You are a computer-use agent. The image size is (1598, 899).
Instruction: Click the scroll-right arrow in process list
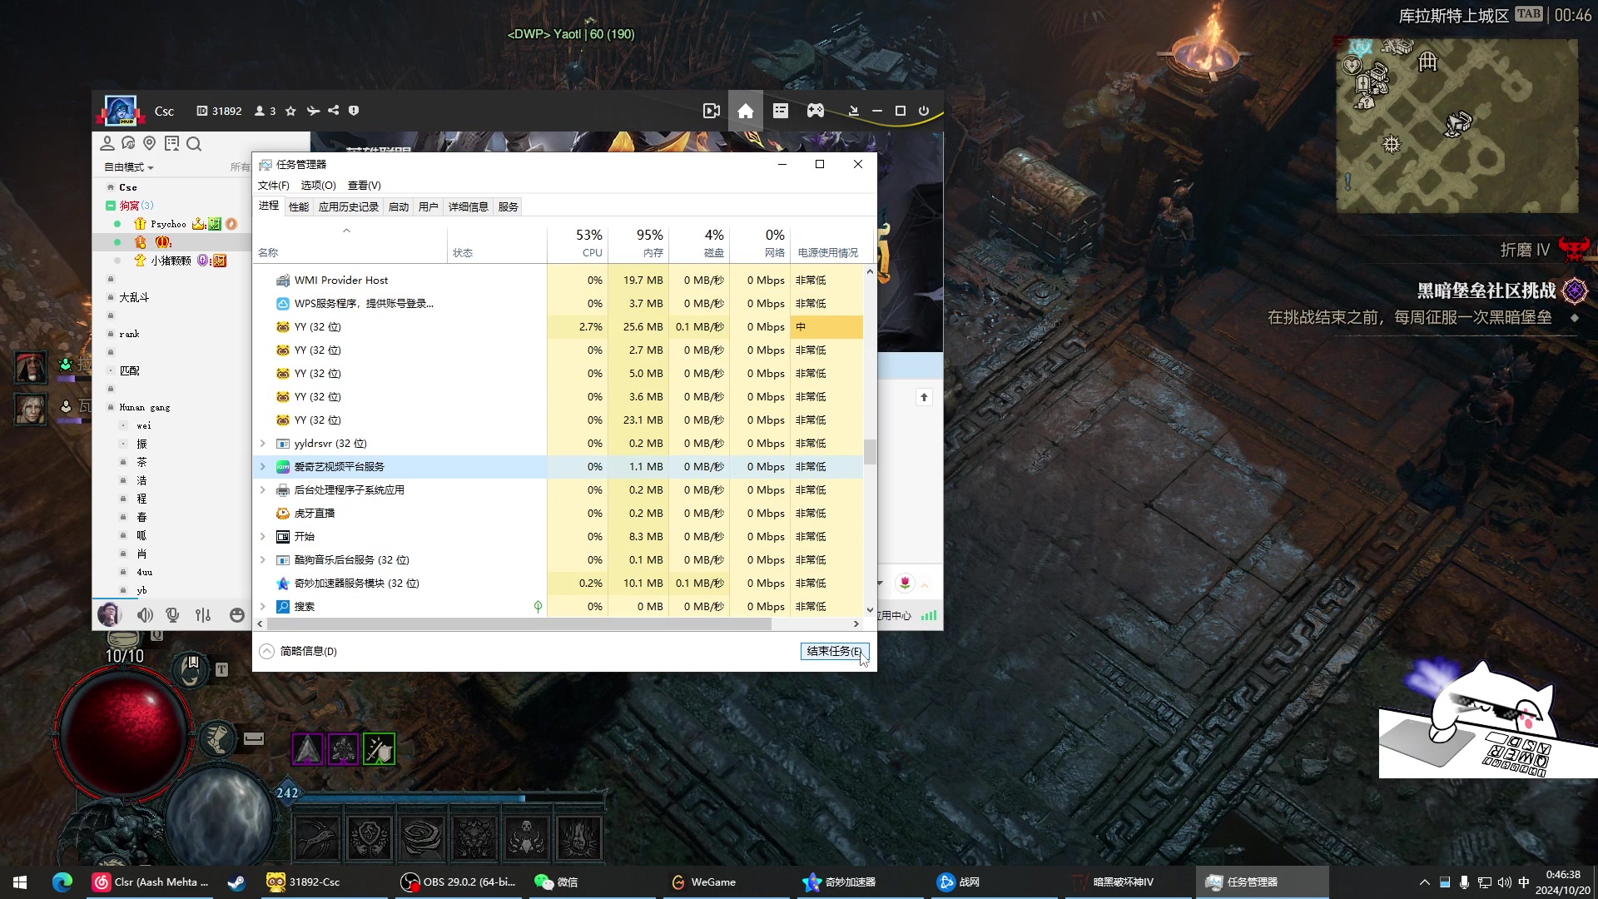856,623
